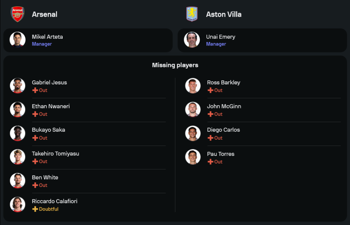Open John McGinn's player profile
The height and width of the screenshot is (225, 350).
pyautogui.click(x=224, y=106)
